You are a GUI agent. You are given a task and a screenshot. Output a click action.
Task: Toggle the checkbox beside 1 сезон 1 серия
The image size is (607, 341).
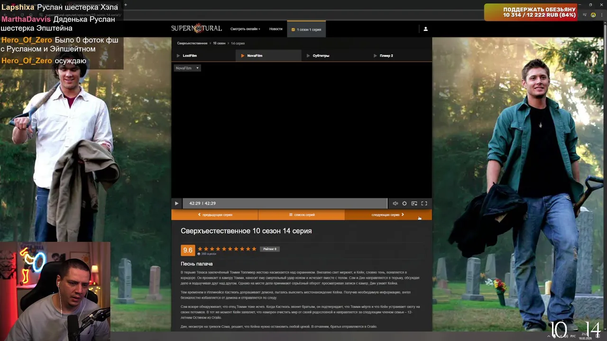pyautogui.click(x=293, y=29)
